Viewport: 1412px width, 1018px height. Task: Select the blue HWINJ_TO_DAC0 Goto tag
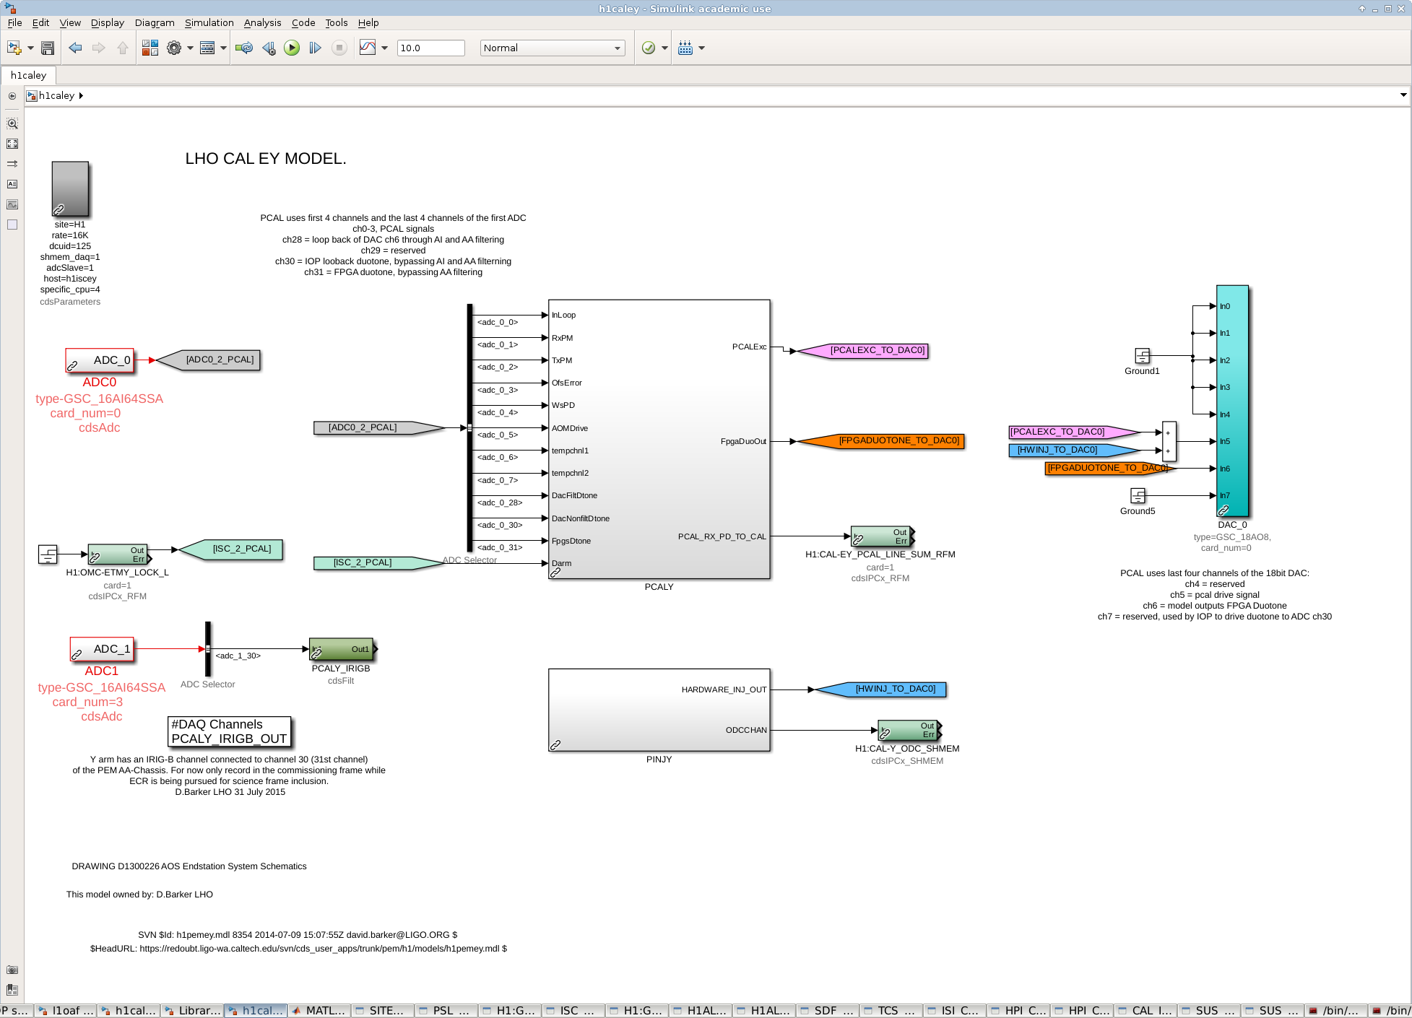[880, 689]
